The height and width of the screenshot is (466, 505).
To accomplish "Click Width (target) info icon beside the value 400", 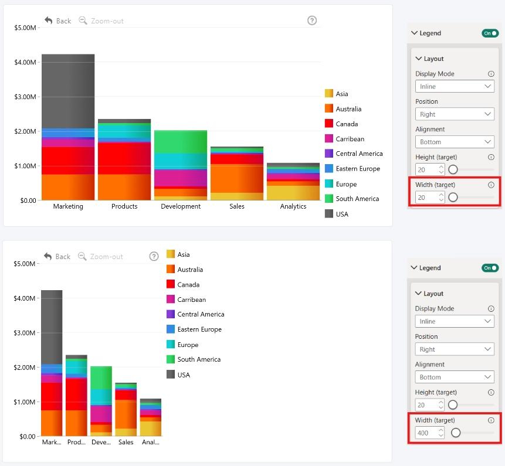I will pos(491,420).
